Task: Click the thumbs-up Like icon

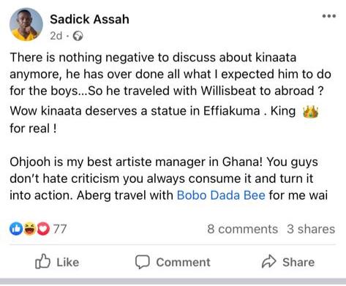Action: pyautogui.click(x=42, y=261)
